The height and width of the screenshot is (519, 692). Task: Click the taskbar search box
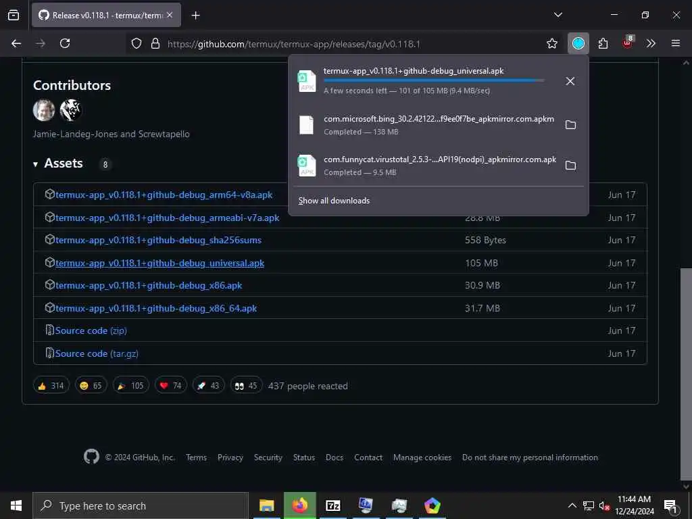141,505
